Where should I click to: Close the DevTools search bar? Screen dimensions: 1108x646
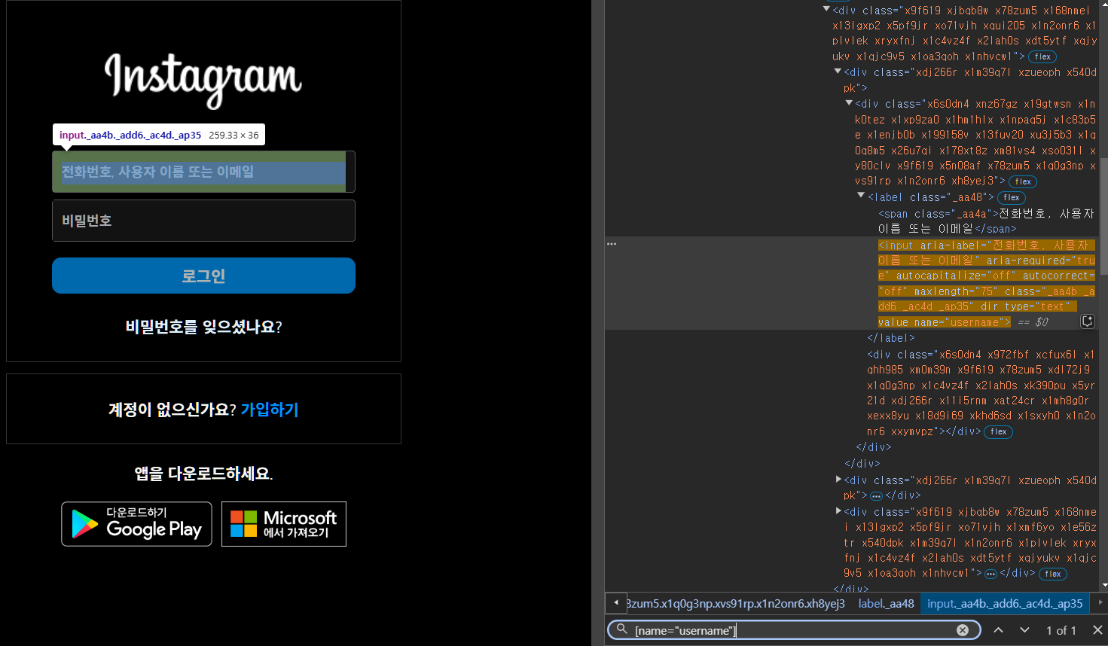pyautogui.click(x=1097, y=630)
